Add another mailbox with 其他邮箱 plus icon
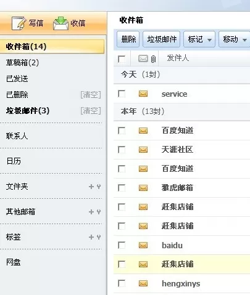The width and height of the screenshot is (250, 295). tap(91, 212)
